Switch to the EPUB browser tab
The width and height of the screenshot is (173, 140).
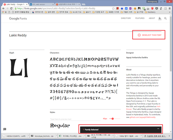[68, 4]
